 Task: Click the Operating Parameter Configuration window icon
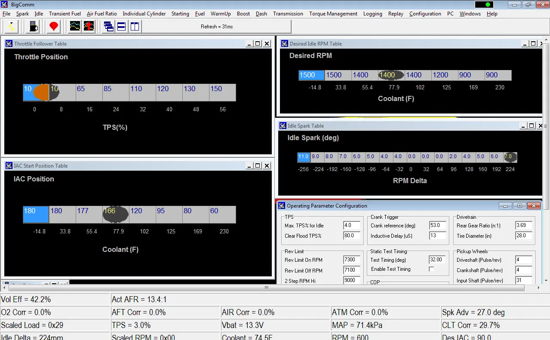tap(282, 206)
